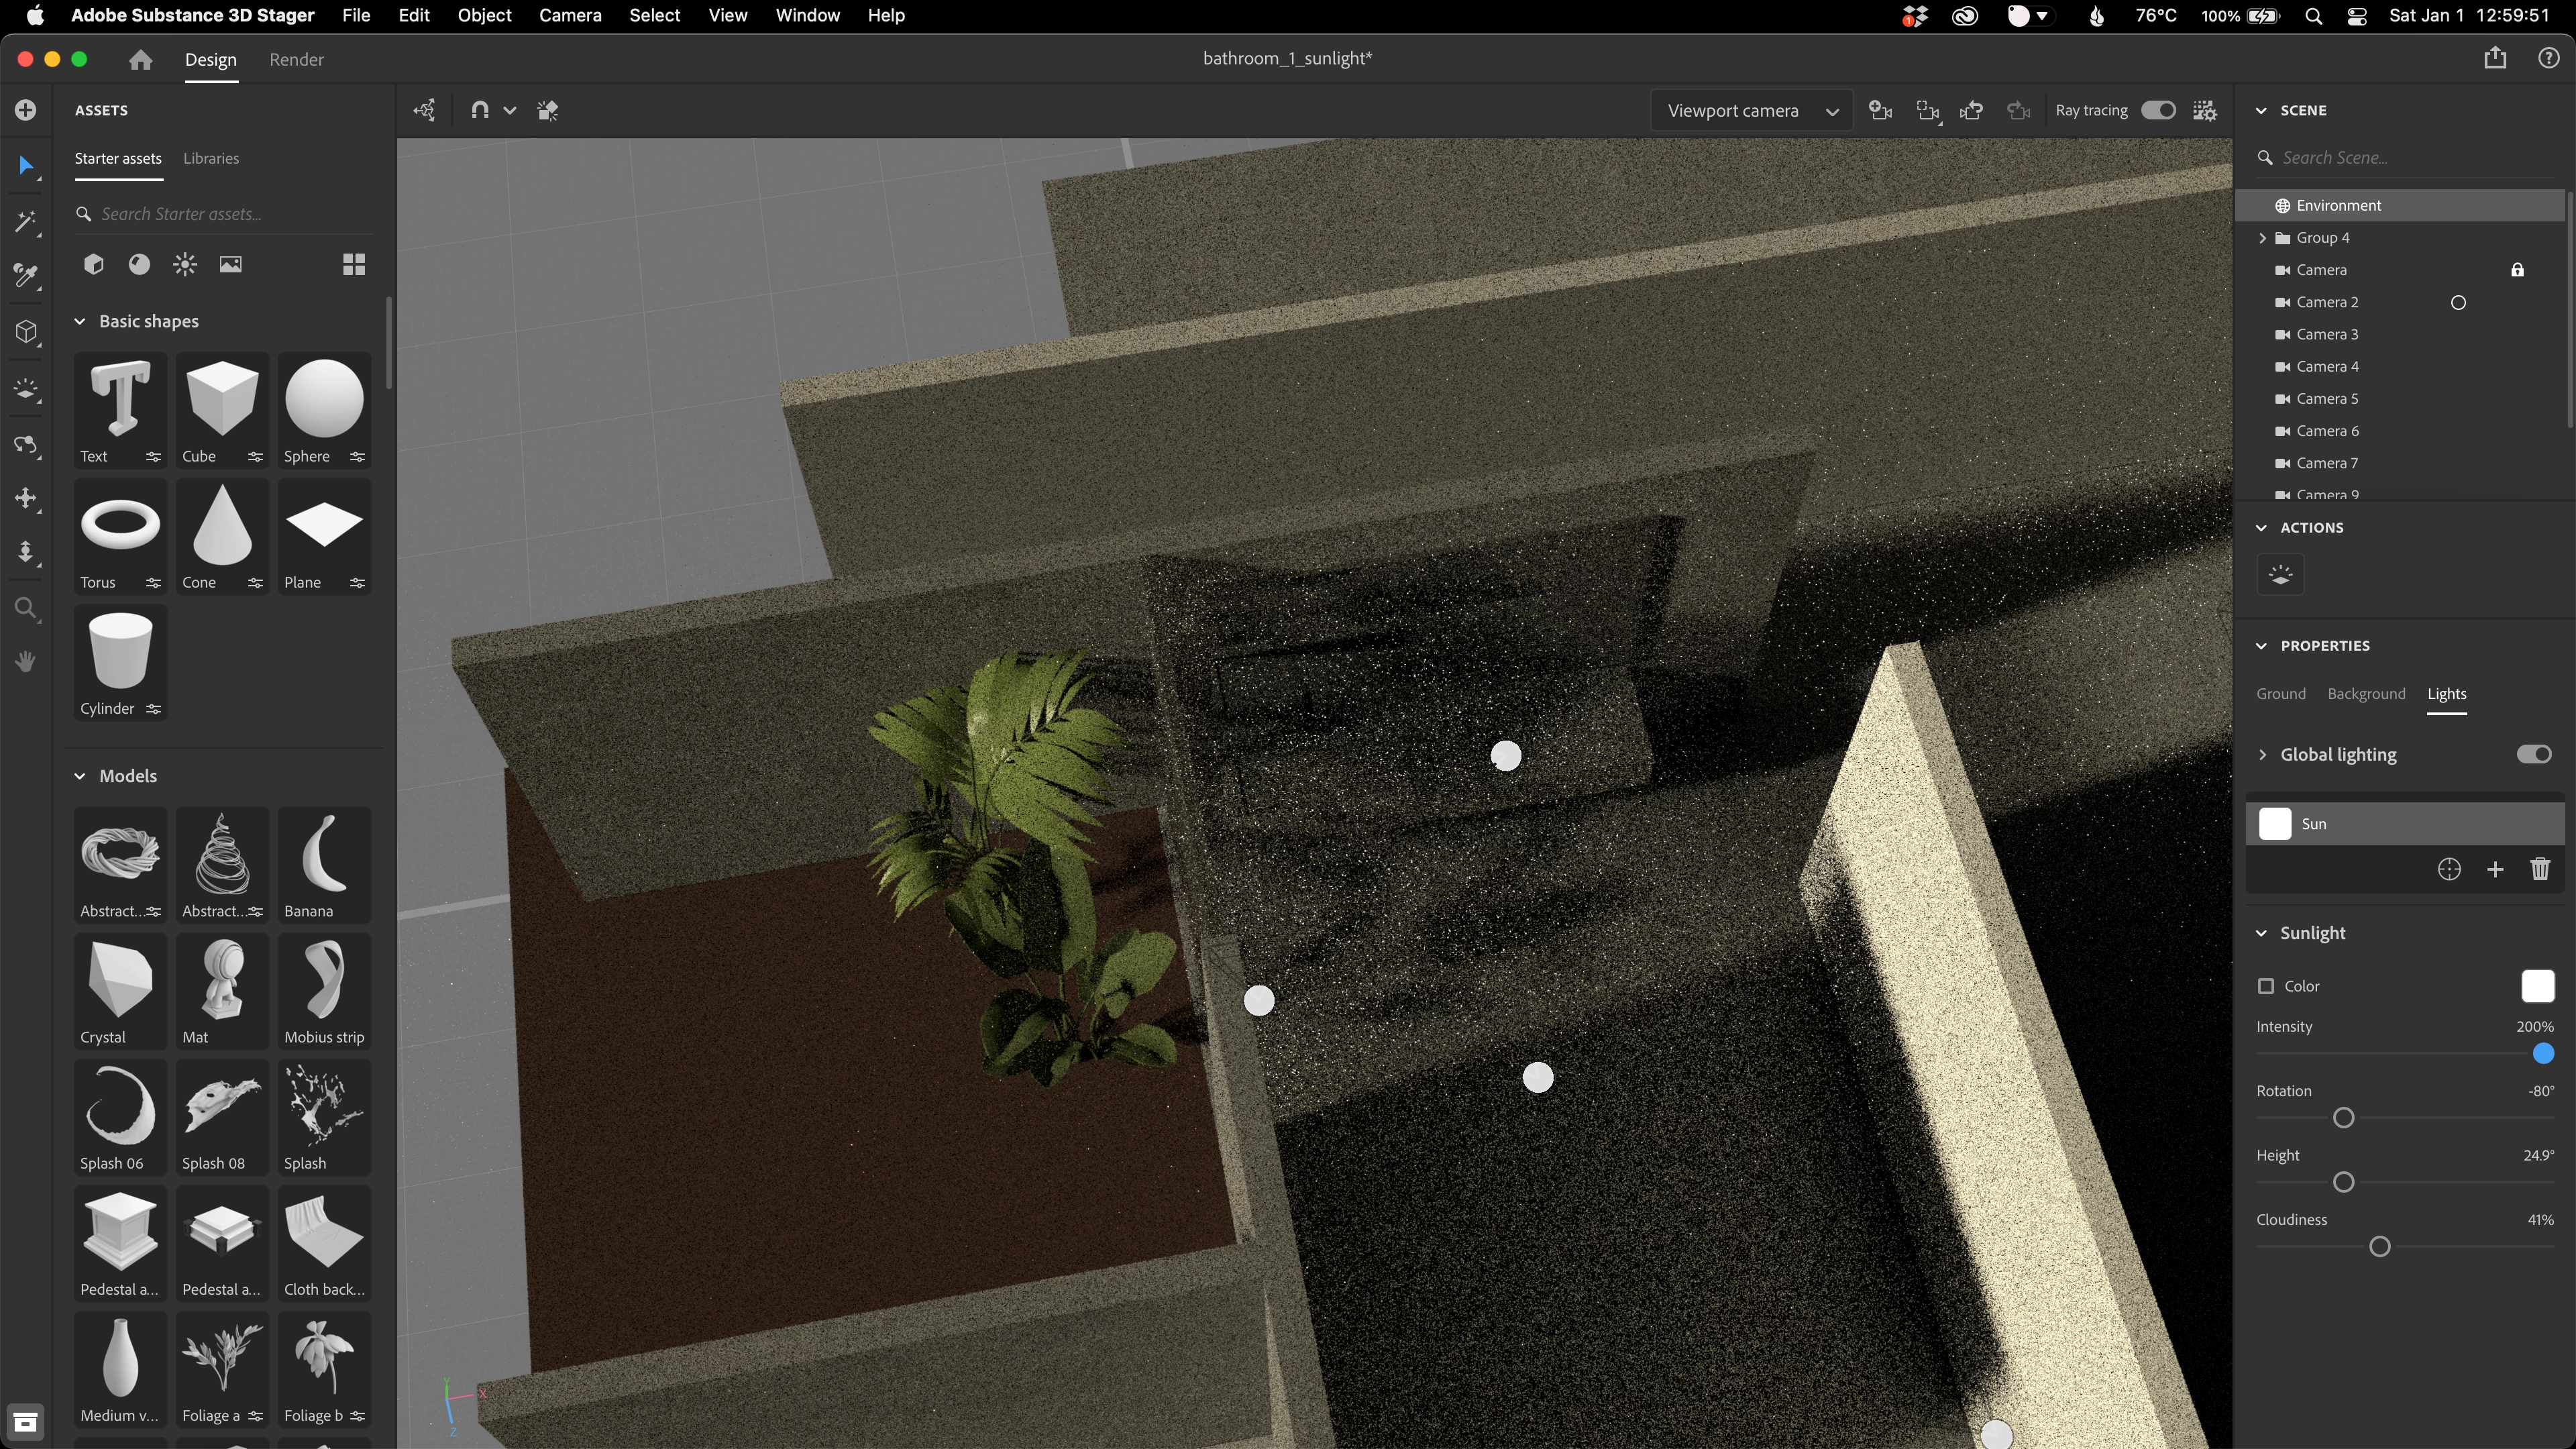This screenshot has height=1449, width=2576.
Task: Disable the Global lighting toggle
Action: [2533, 754]
